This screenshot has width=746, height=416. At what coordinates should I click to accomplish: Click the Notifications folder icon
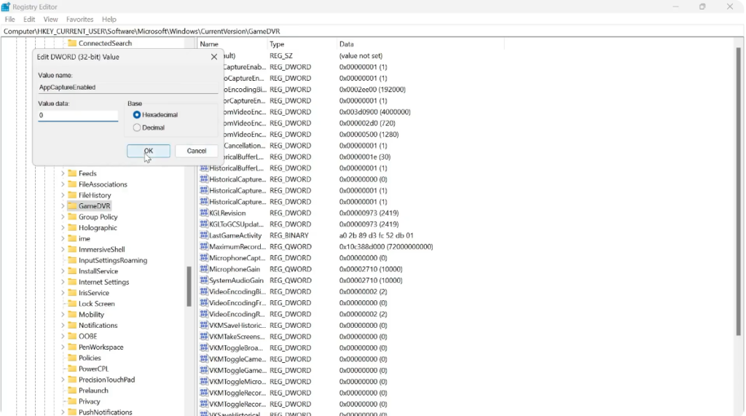tap(72, 325)
